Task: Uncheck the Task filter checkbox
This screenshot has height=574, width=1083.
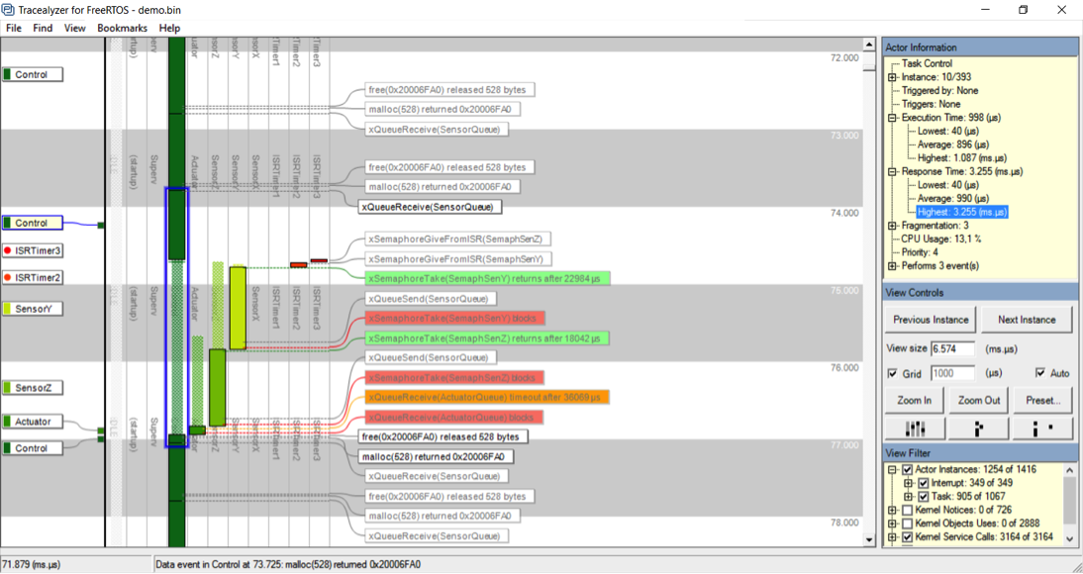Action: [x=924, y=497]
